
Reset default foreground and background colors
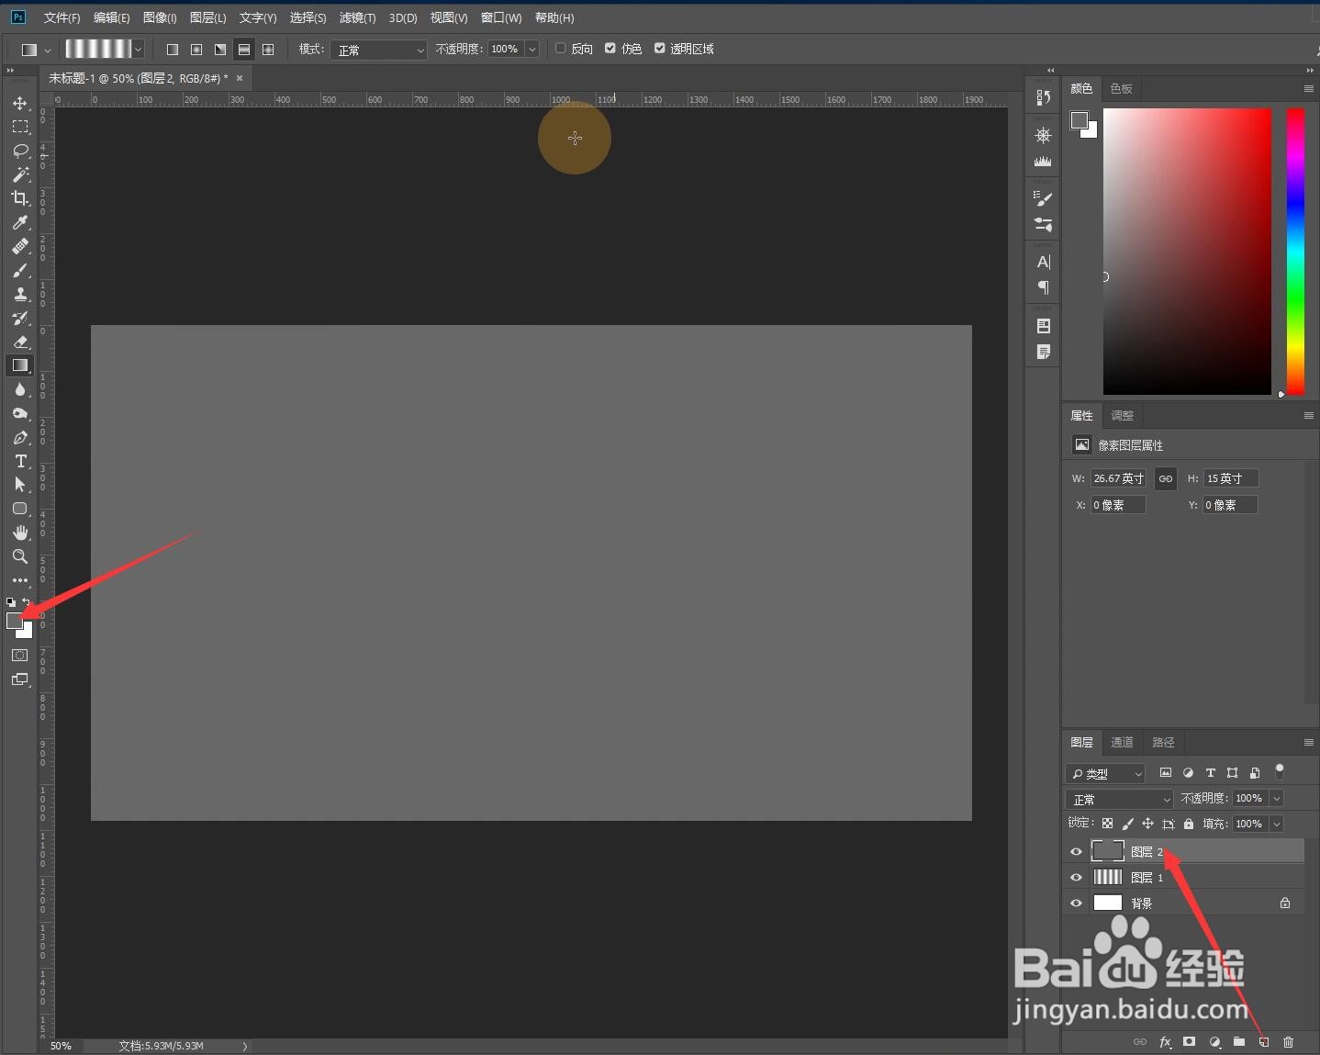point(10,602)
